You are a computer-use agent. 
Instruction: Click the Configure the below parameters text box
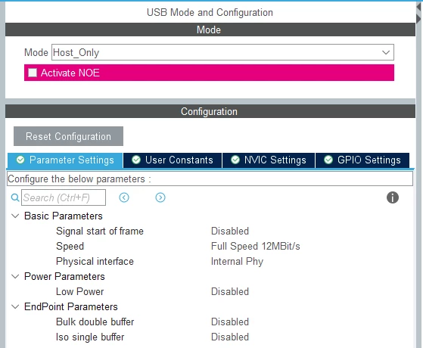pyautogui.click(x=210, y=179)
